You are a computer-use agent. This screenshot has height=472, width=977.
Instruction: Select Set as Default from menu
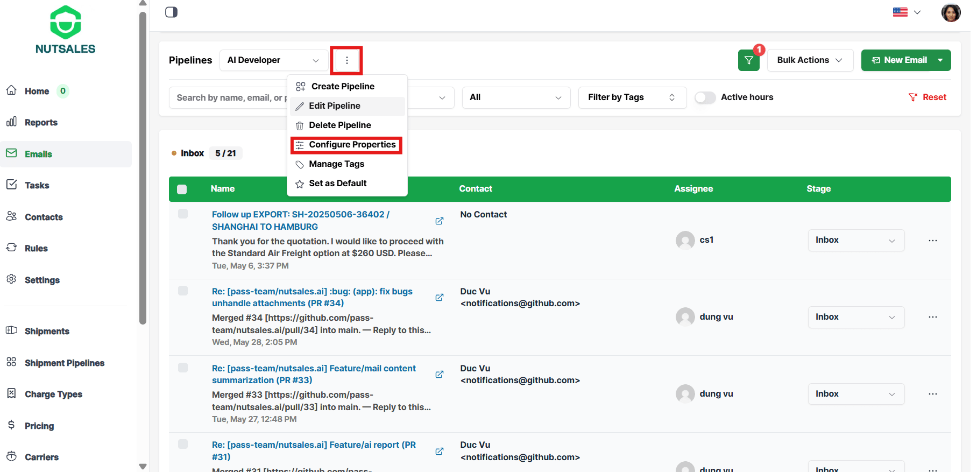point(347,184)
